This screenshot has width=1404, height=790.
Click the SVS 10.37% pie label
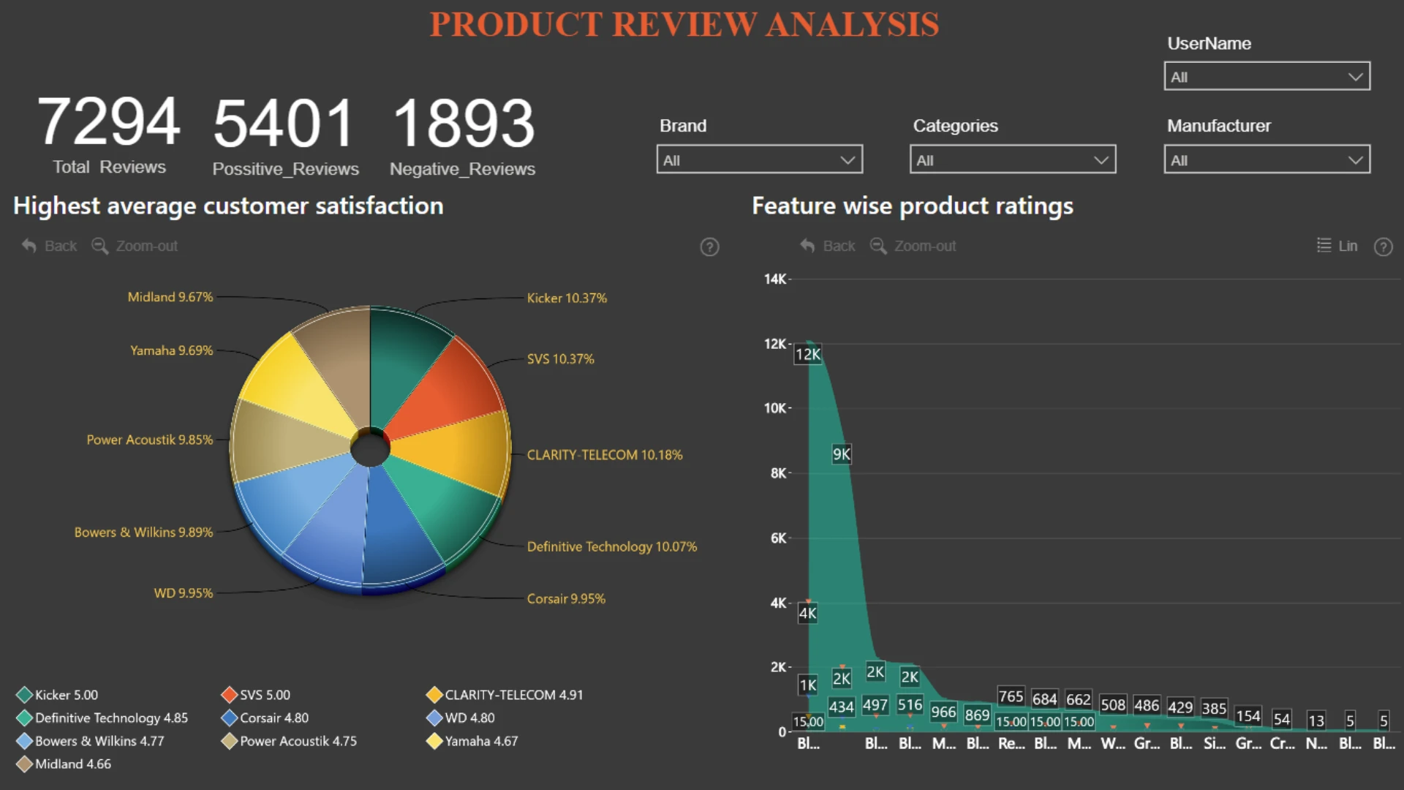click(x=560, y=359)
